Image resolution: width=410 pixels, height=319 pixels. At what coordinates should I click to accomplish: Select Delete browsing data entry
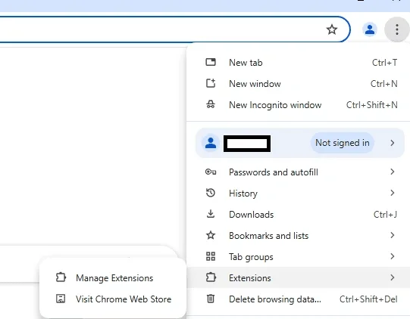tap(298, 299)
